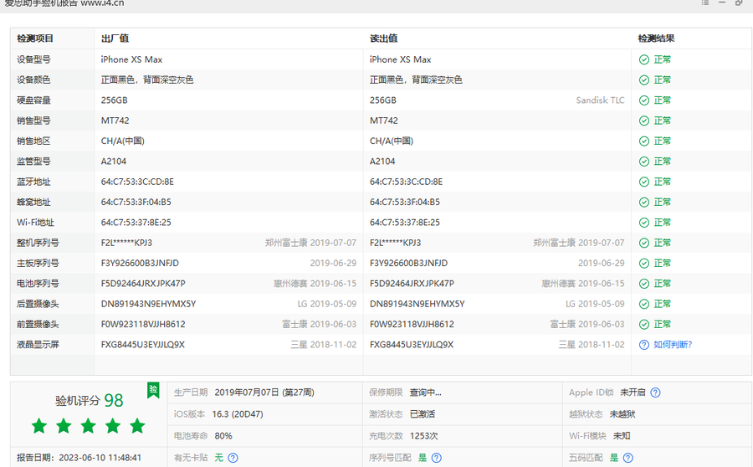Select the check icon for 电池序列号
753x467 pixels.
coord(644,284)
